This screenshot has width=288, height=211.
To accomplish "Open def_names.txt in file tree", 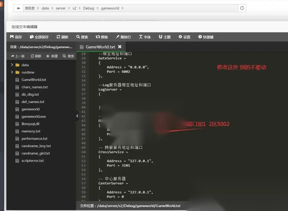I will 33,102.
